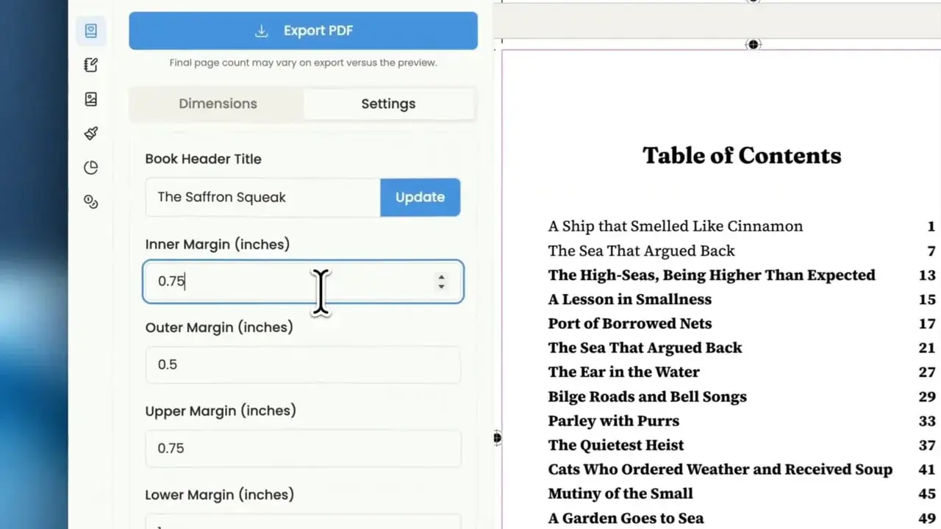Decrease Inner Margin with the down arrow
Image resolution: width=941 pixels, height=529 pixels.
(x=441, y=286)
